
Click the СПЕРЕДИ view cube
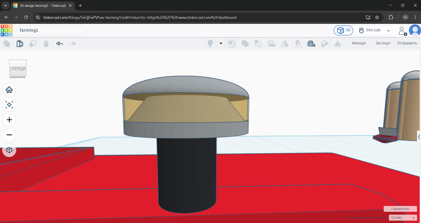tap(18, 68)
